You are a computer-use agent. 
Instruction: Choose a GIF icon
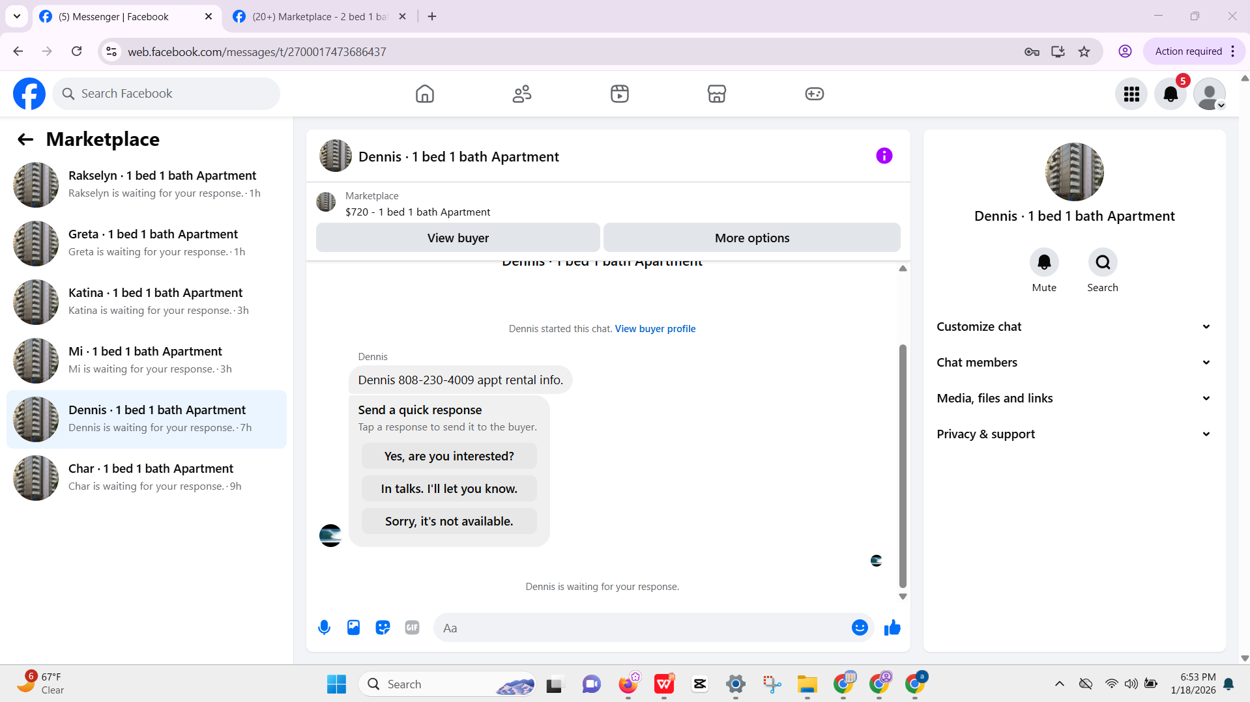412,628
